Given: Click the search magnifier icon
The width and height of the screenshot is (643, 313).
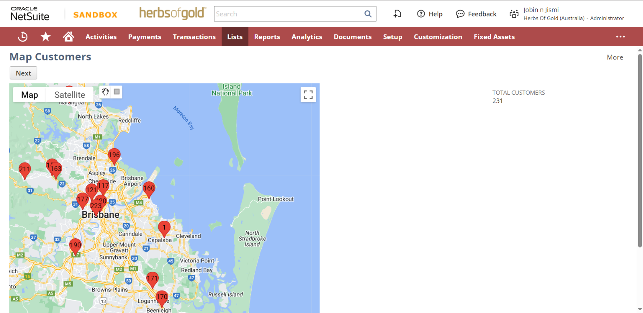Looking at the screenshot, I should coord(368,14).
